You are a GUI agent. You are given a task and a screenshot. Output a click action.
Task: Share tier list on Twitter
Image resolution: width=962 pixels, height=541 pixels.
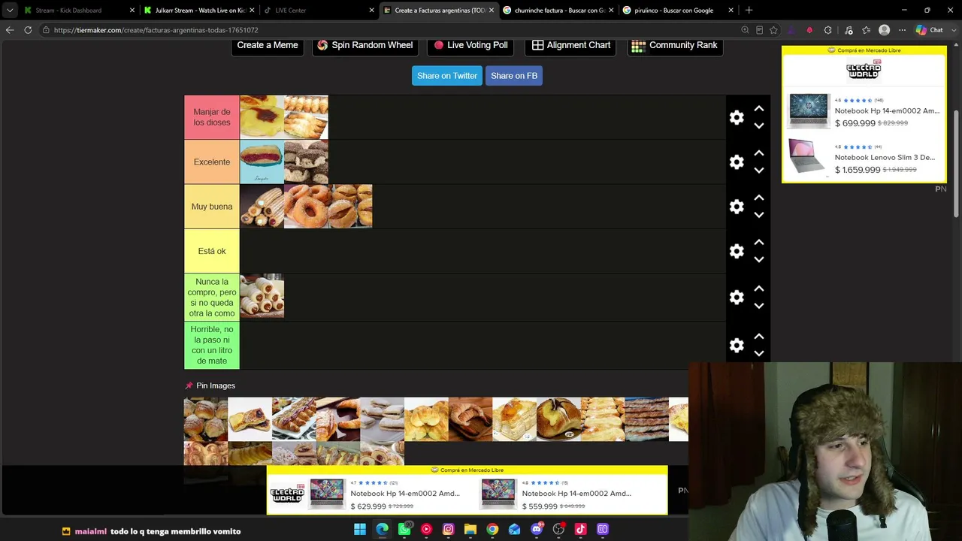click(447, 76)
